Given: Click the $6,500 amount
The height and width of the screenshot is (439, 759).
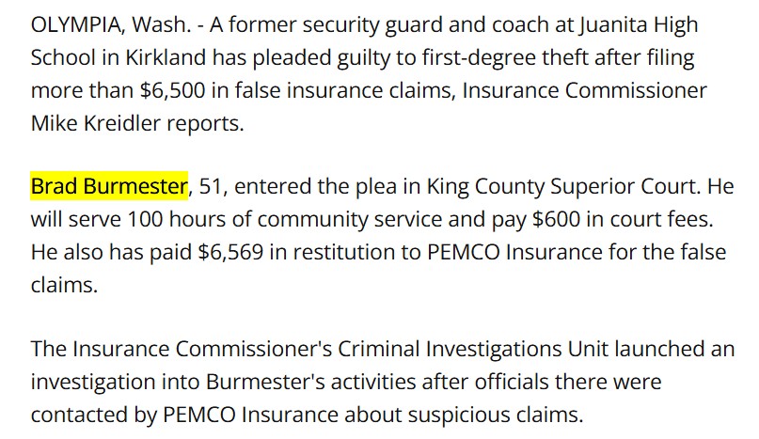Looking at the screenshot, I should (173, 90).
